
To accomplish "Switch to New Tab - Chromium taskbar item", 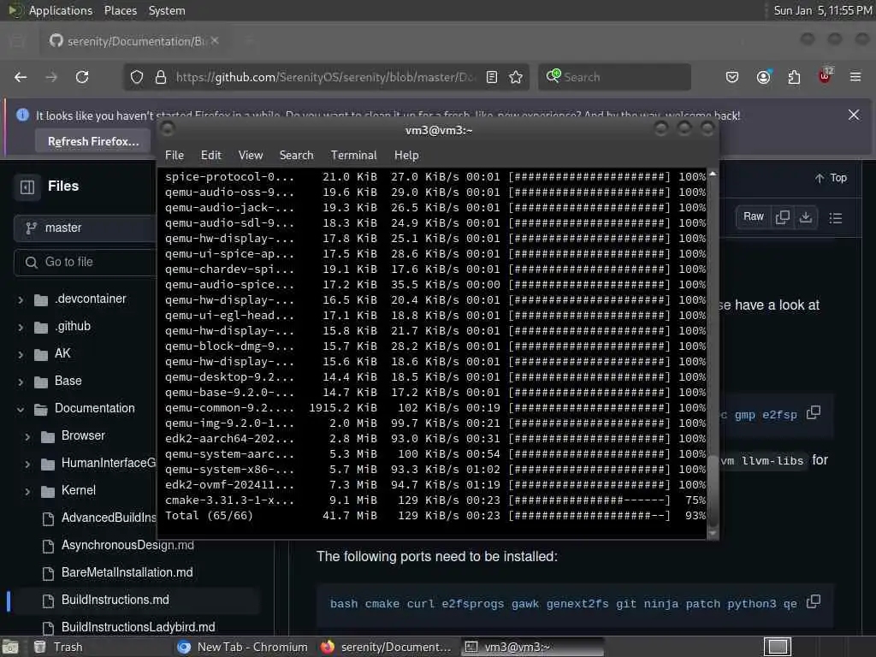I will tap(242, 647).
